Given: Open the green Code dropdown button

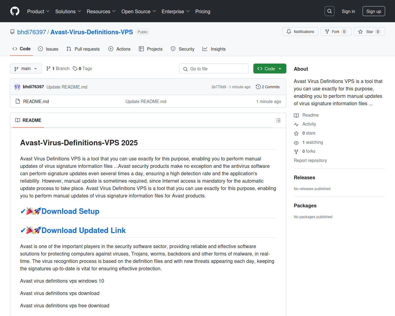Looking at the screenshot, I should coord(270,69).
